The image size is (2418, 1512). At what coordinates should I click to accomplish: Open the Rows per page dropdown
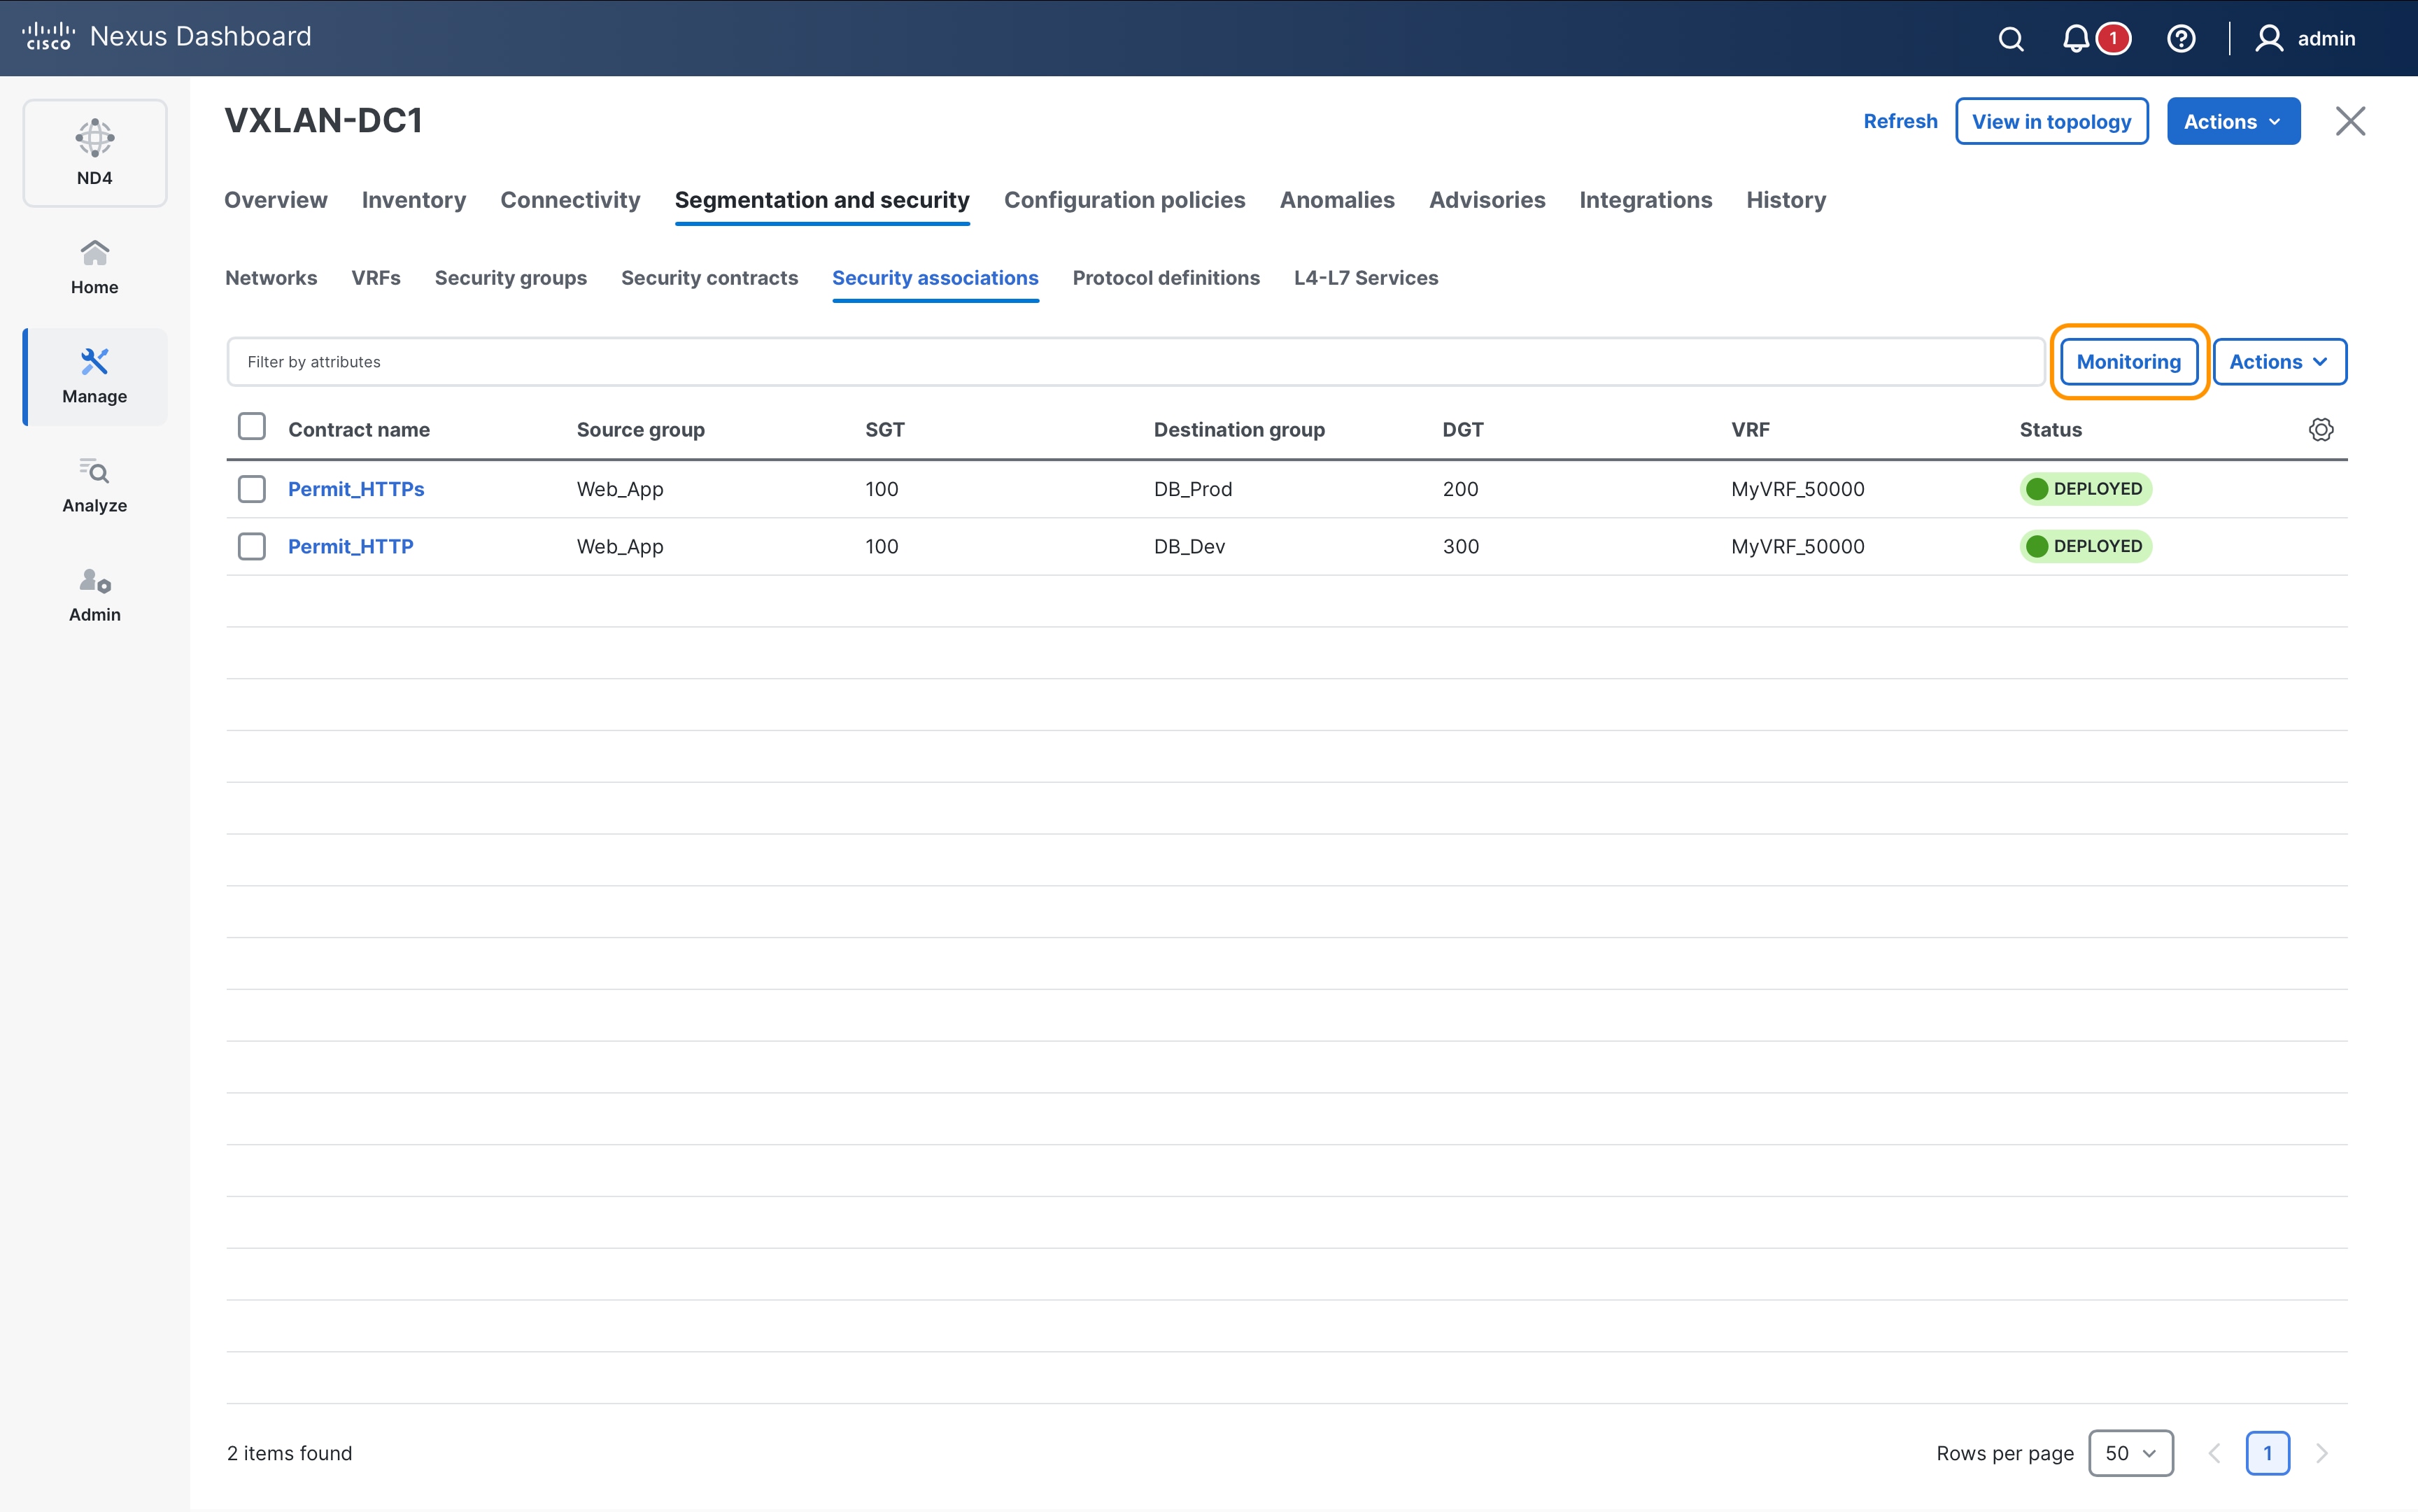pyautogui.click(x=2130, y=1453)
